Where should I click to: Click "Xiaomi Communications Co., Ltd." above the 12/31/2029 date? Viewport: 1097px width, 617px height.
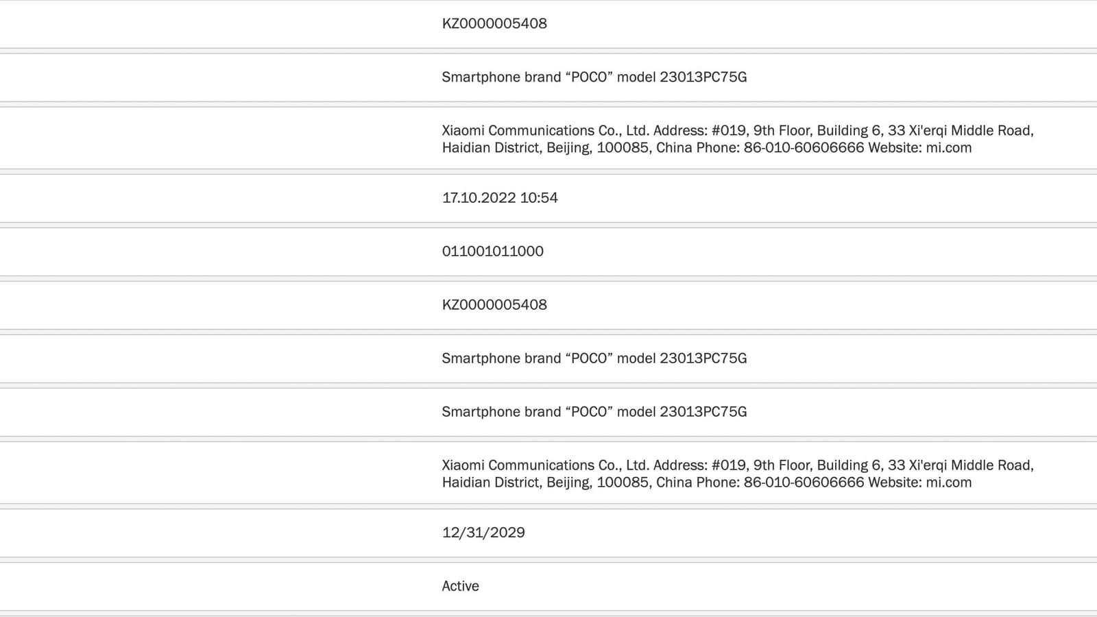[545, 465]
